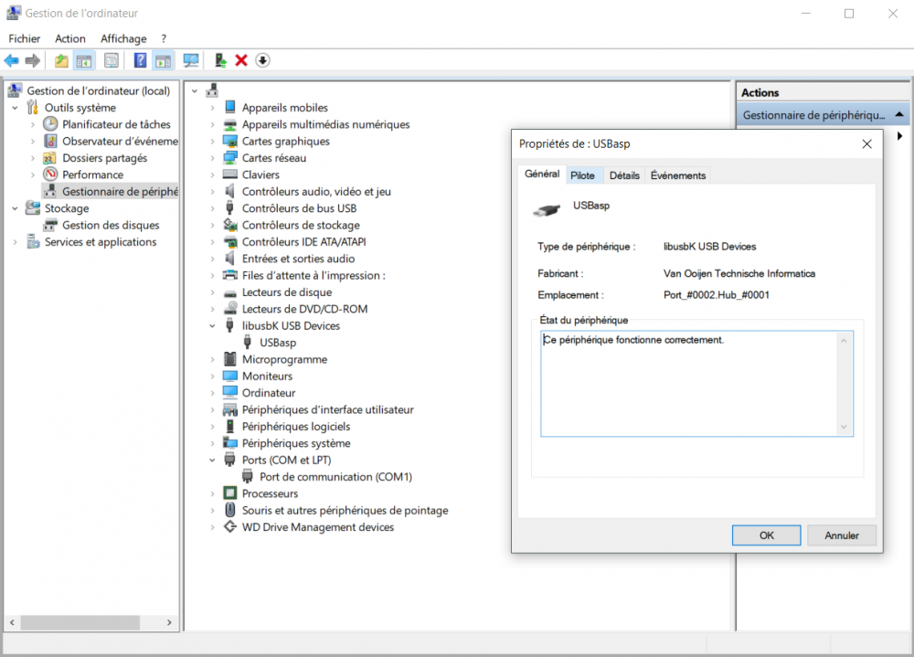The image size is (914, 657).
Task: Collapse the Outils système tree node
Action: 16,108
